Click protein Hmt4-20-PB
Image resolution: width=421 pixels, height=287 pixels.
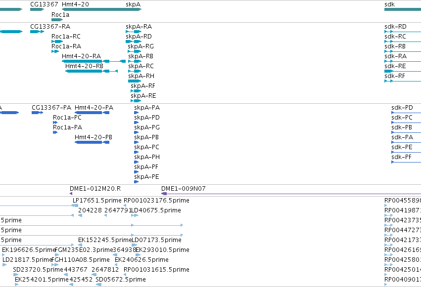pos(94,137)
